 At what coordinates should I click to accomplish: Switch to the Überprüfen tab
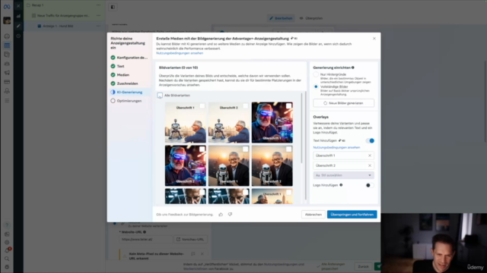pyautogui.click(x=311, y=18)
